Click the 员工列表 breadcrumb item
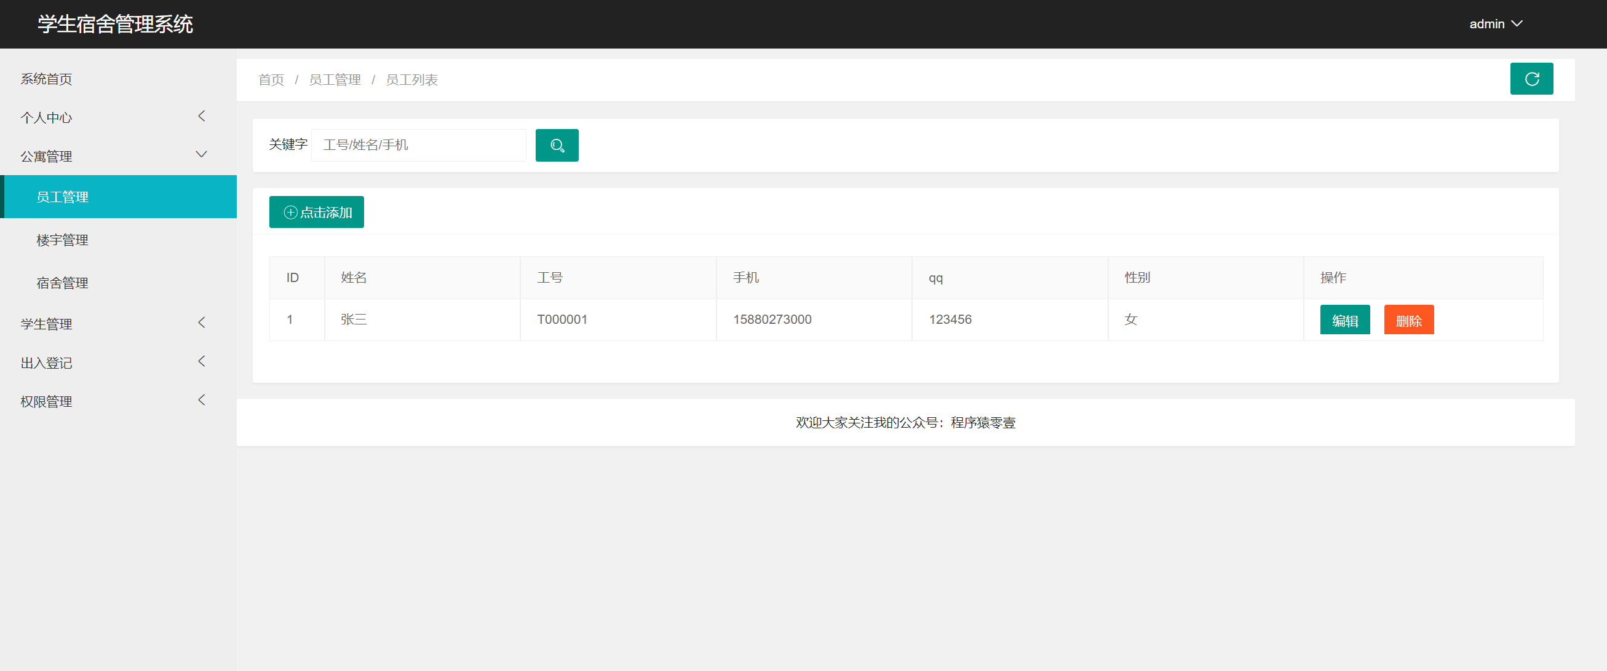This screenshot has width=1607, height=671. (411, 80)
